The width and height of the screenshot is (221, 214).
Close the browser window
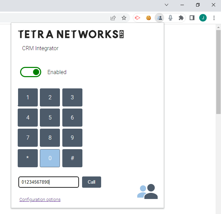214,5
